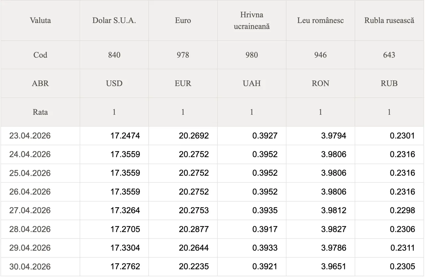Select the 27.04.2026 date cell

coord(30,210)
